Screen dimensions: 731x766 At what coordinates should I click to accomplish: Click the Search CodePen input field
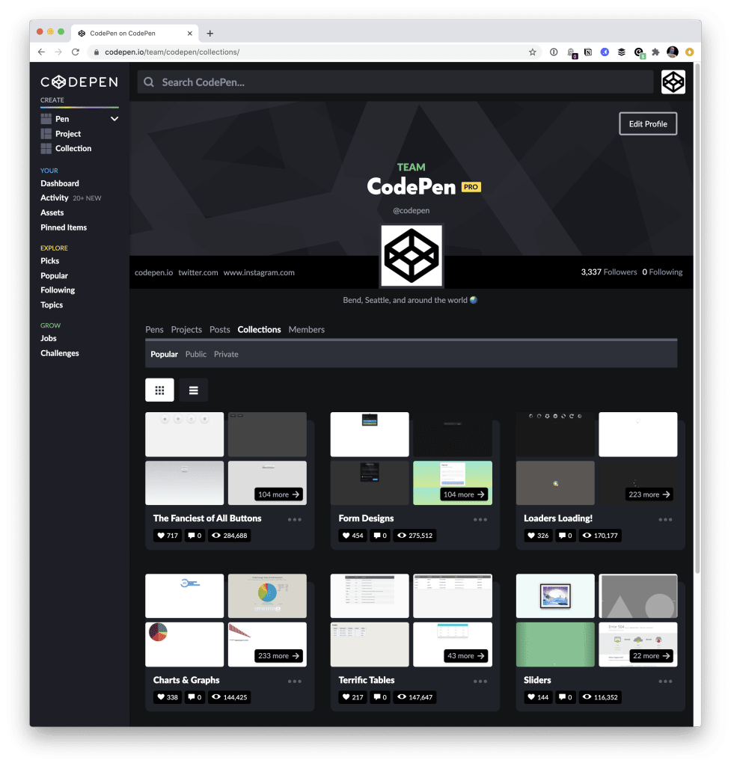pyautogui.click(x=395, y=82)
